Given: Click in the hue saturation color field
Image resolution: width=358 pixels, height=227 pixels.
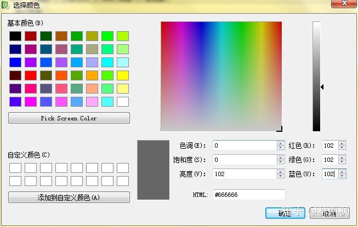Looking at the screenshot, I should pyautogui.click(x=221, y=76).
